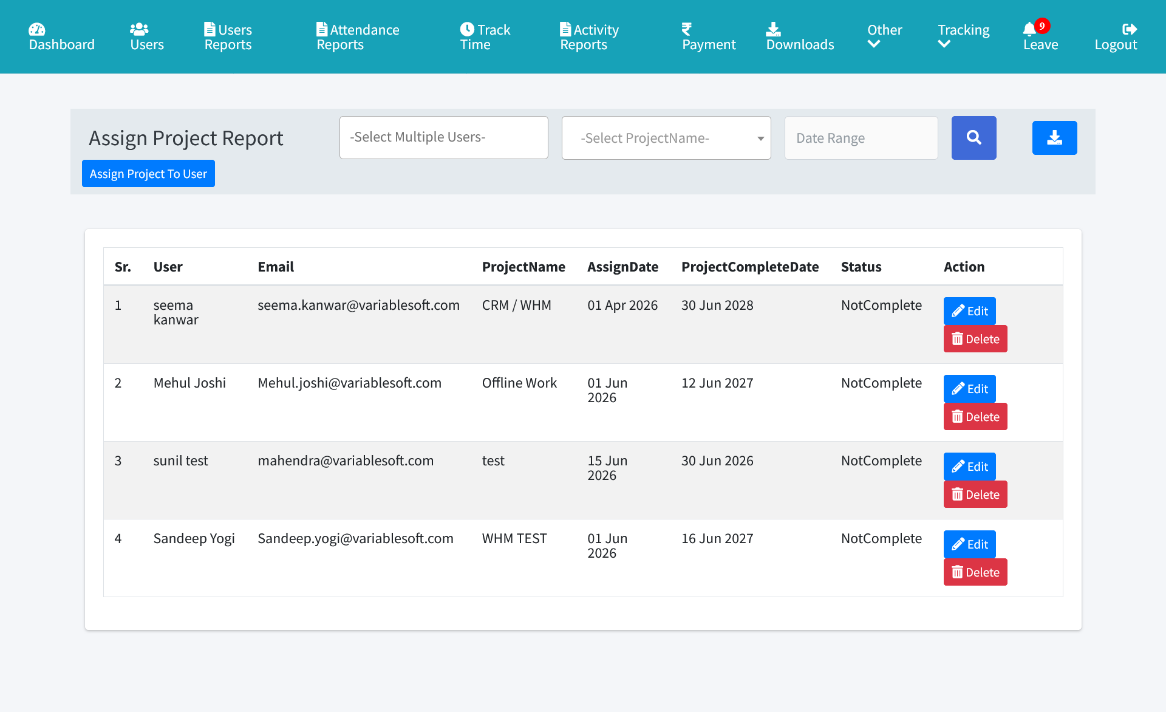1166x712 pixels.
Task: Click completion date 12 Jun 2027
Action: pyautogui.click(x=717, y=383)
